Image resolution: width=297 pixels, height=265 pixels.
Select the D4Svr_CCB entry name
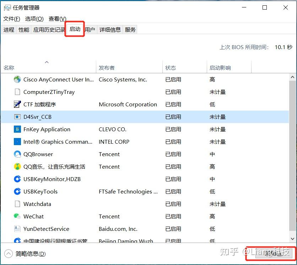pos(38,117)
